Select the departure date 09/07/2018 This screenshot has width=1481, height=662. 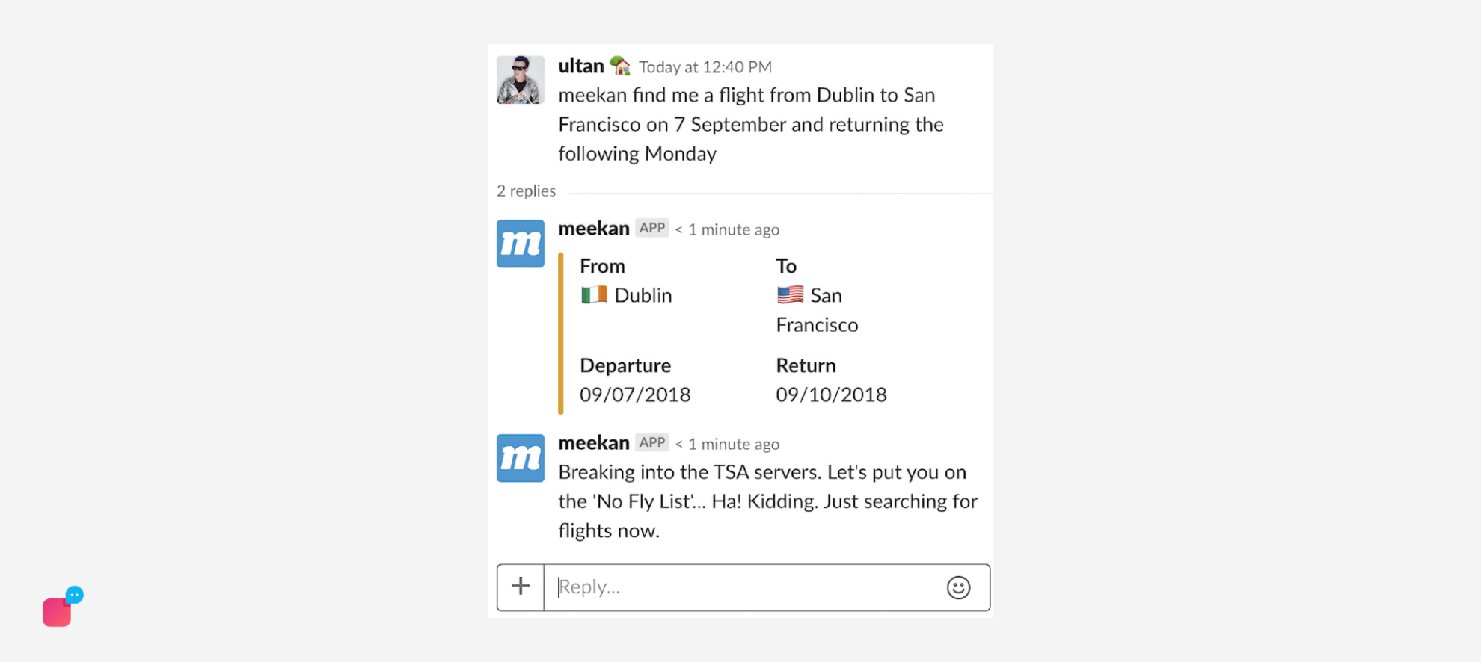[x=635, y=395]
